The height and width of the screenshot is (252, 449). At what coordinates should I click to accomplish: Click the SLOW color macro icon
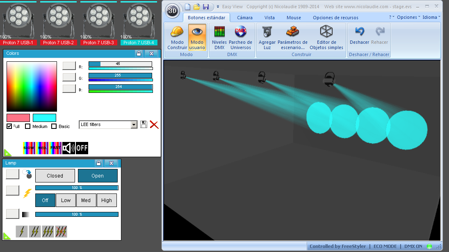pyautogui.click(x=29, y=148)
